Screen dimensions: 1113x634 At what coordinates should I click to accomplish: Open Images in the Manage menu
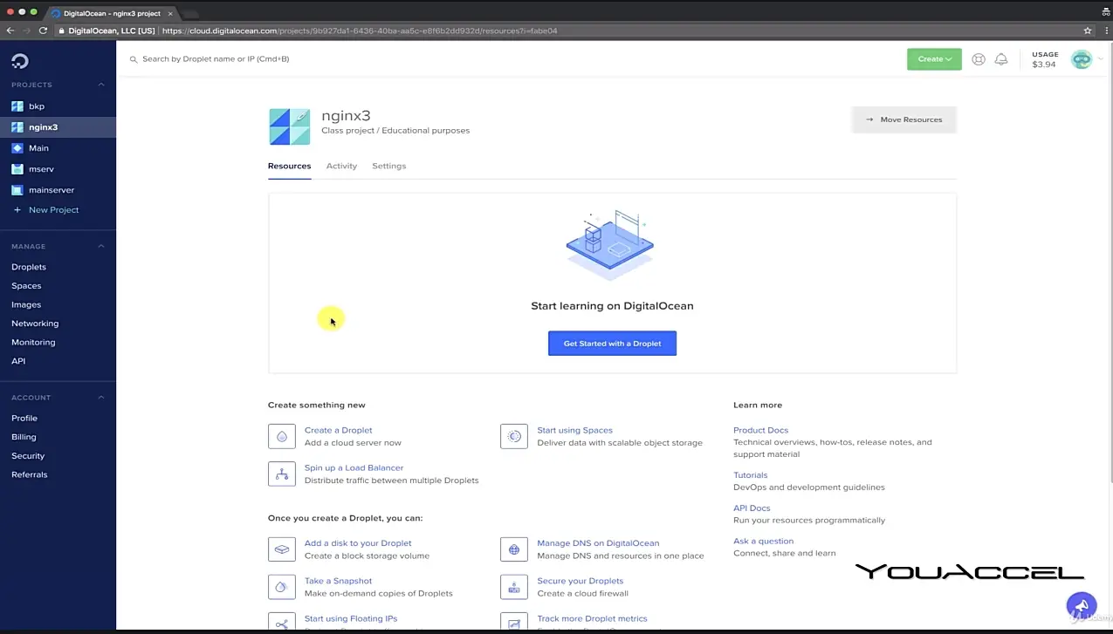coord(26,305)
